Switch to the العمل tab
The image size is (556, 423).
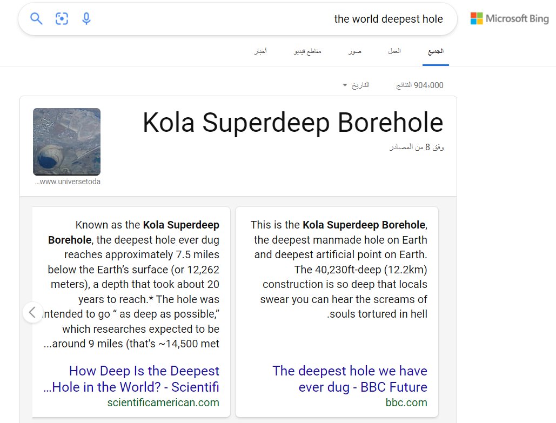pos(394,51)
